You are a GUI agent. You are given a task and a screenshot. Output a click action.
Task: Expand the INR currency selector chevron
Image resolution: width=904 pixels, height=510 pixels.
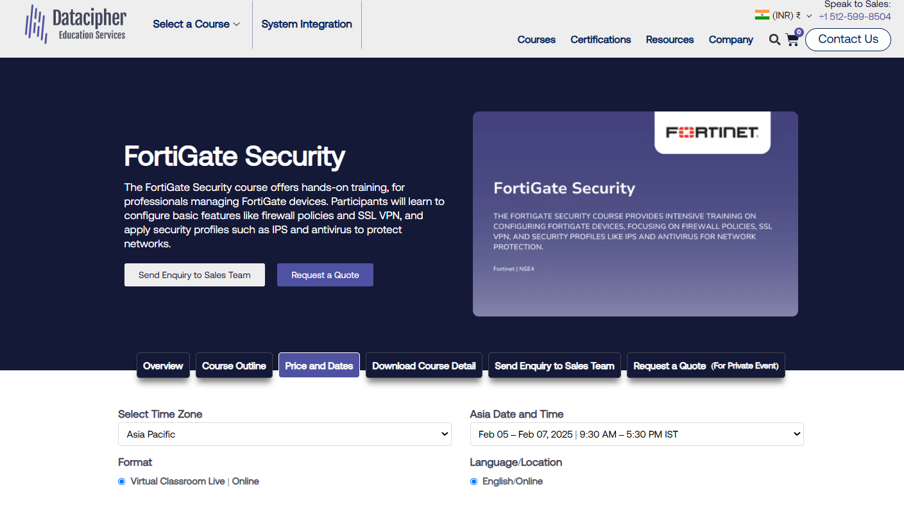(x=809, y=16)
